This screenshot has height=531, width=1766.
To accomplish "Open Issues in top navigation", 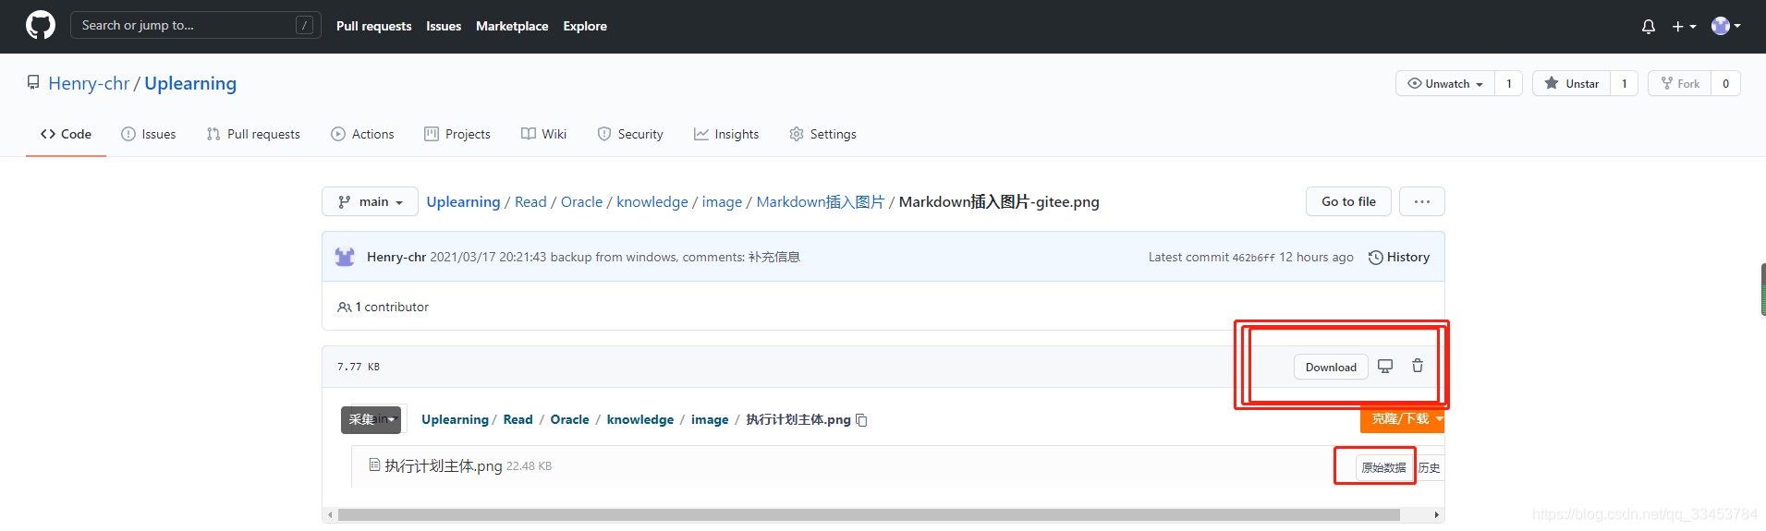I will pos(444,26).
